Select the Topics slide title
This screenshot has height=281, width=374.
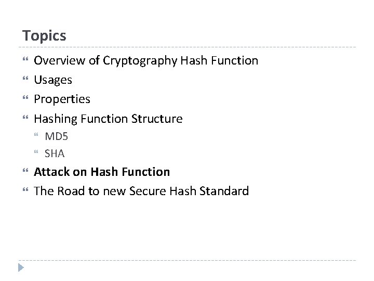(44, 36)
